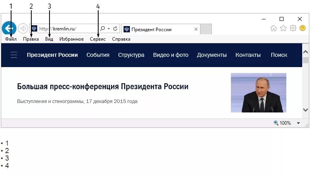Close the Президент России tab
Image resolution: width=320 pixels, height=176 pixels.
(x=196, y=29)
